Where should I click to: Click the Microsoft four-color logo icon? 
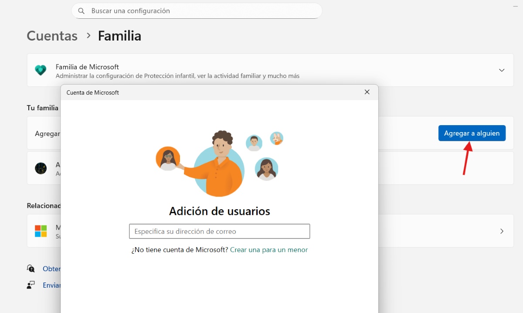[41, 231]
